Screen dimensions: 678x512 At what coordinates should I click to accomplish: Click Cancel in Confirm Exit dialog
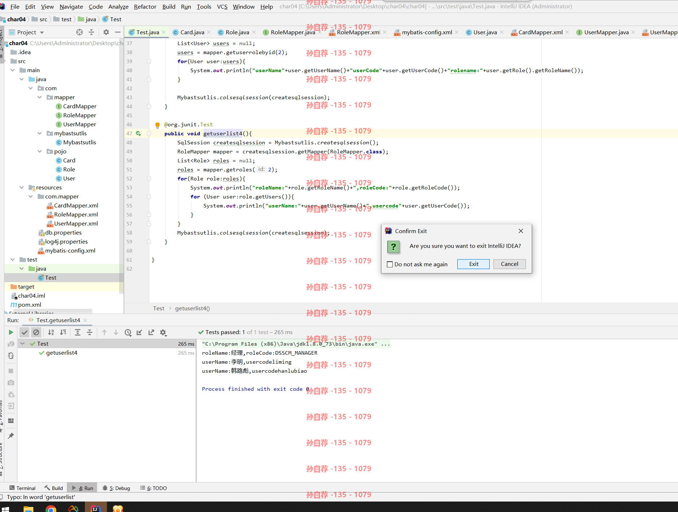pyautogui.click(x=509, y=264)
